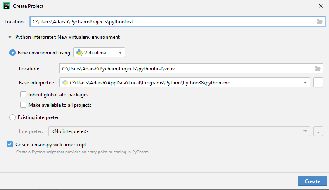This screenshot has height=190, width=329.
Task: Click the 'Python Interpreter: New Virtualenv environment' heading
Action: pos(67,37)
